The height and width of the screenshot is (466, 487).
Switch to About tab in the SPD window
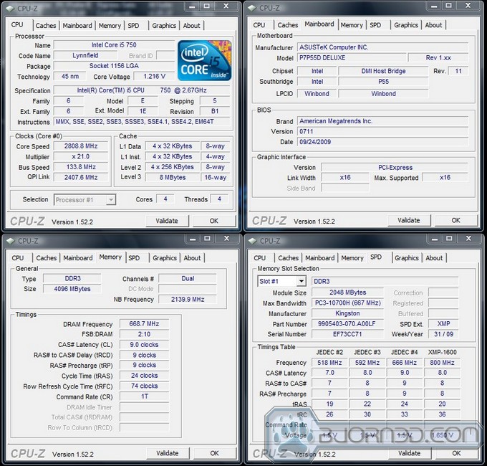[x=434, y=257]
